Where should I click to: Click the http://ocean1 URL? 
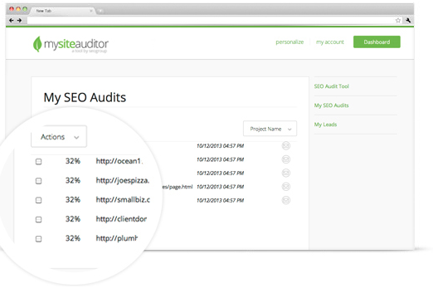click(119, 161)
